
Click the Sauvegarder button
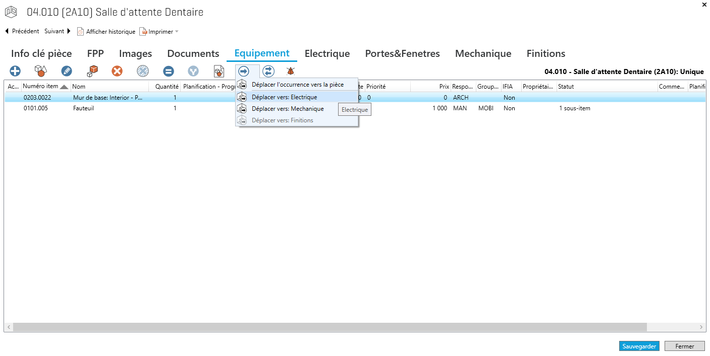click(x=639, y=346)
